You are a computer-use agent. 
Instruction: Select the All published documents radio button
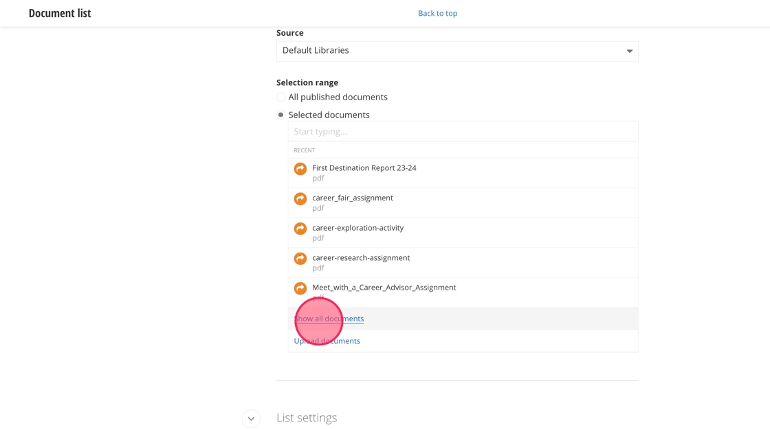(x=281, y=97)
